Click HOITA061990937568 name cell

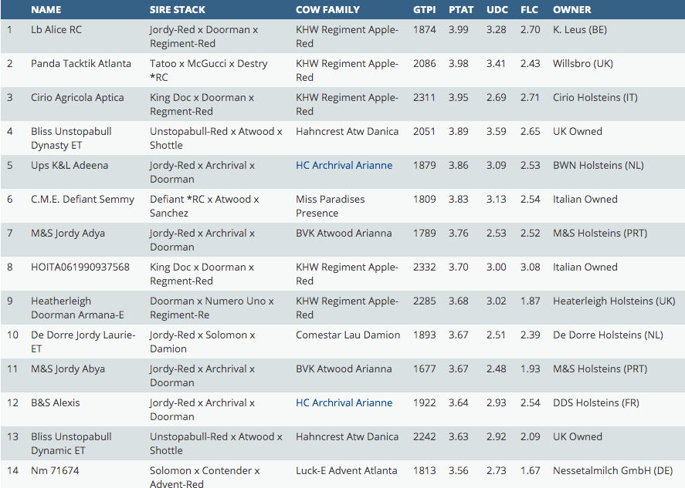[80, 267]
